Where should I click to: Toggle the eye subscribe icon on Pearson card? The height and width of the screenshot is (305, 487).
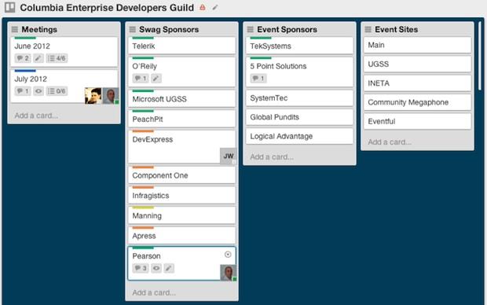coord(156,268)
